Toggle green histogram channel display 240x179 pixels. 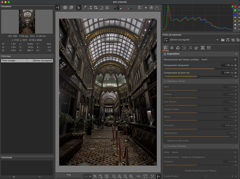(235, 10)
